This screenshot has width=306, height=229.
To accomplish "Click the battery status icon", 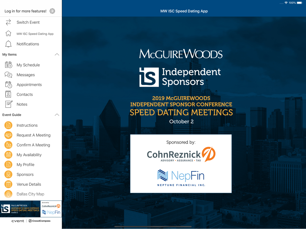I will (300, 3).
